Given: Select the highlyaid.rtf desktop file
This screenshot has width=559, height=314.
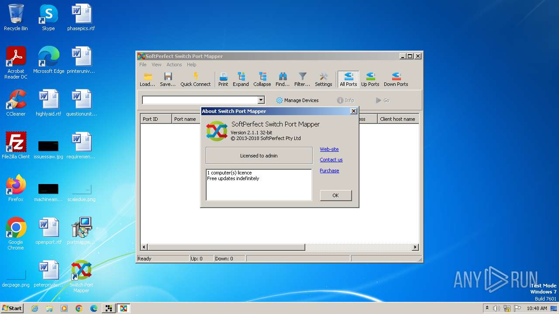Looking at the screenshot, I should 48,103.
